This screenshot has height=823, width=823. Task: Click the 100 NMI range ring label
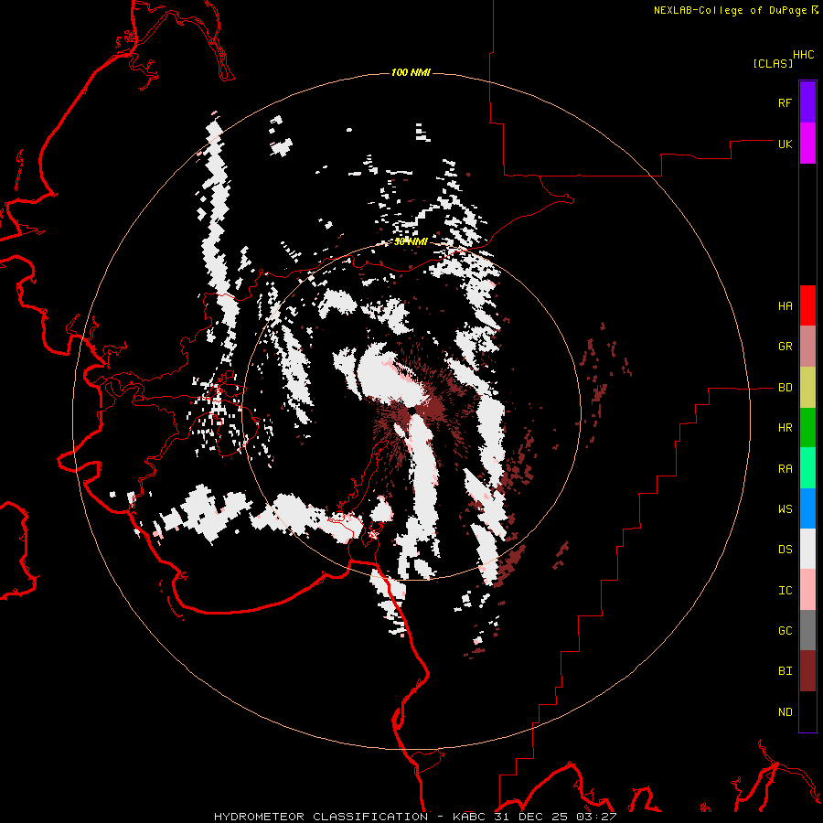(x=411, y=72)
